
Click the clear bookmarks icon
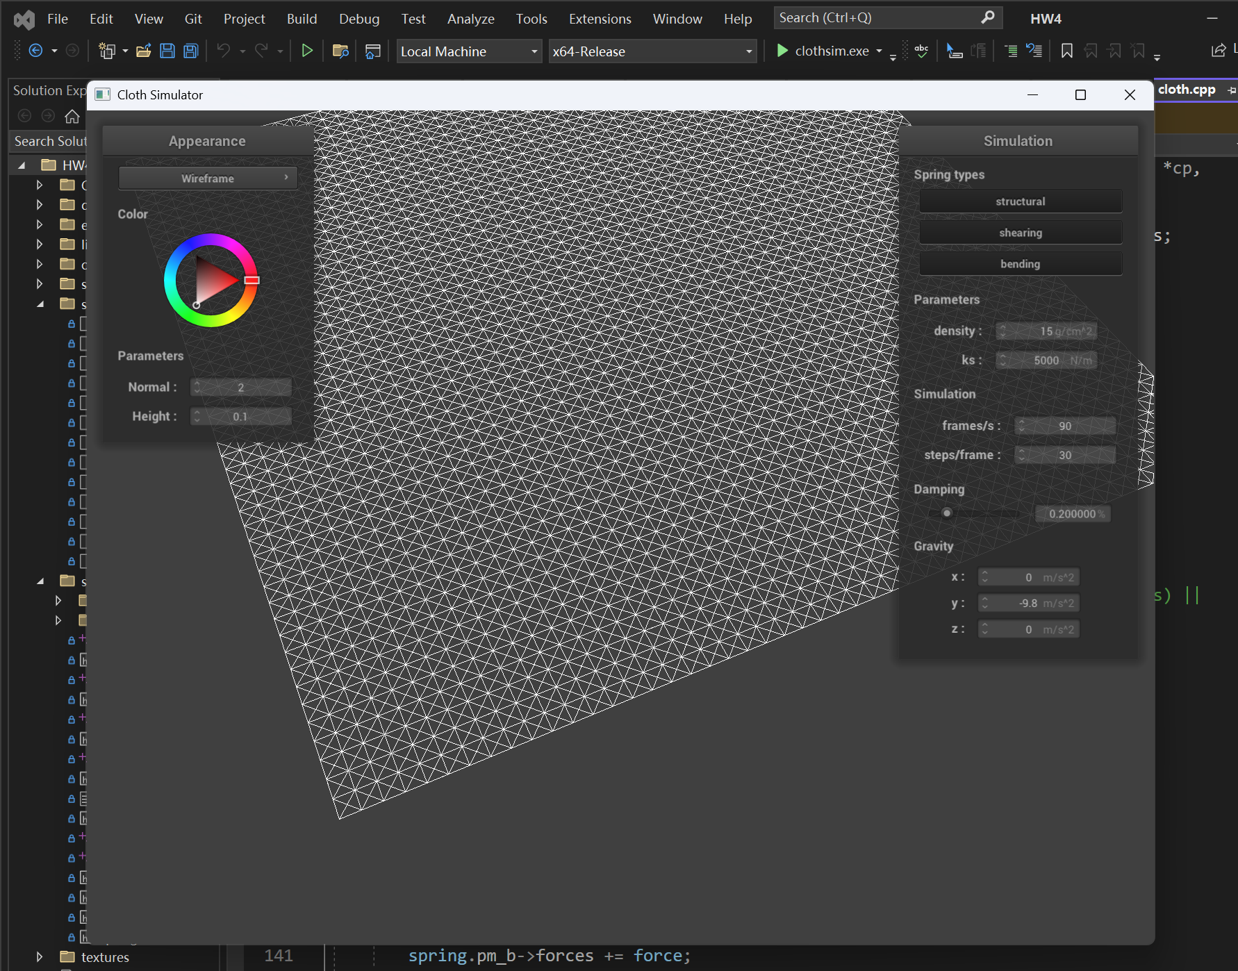[1138, 51]
